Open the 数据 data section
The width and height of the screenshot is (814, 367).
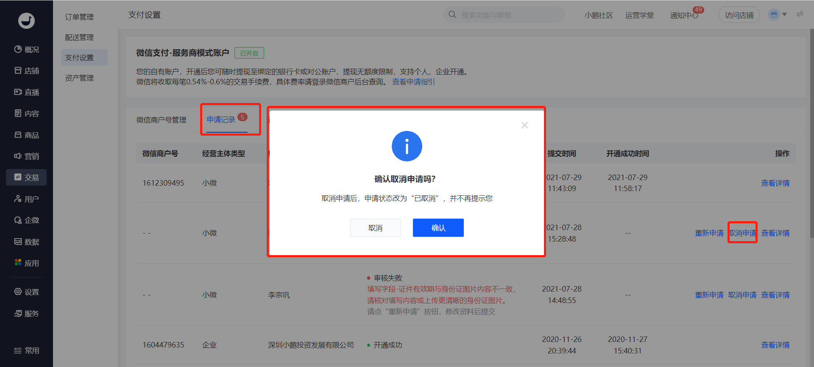tap(26, 242)
